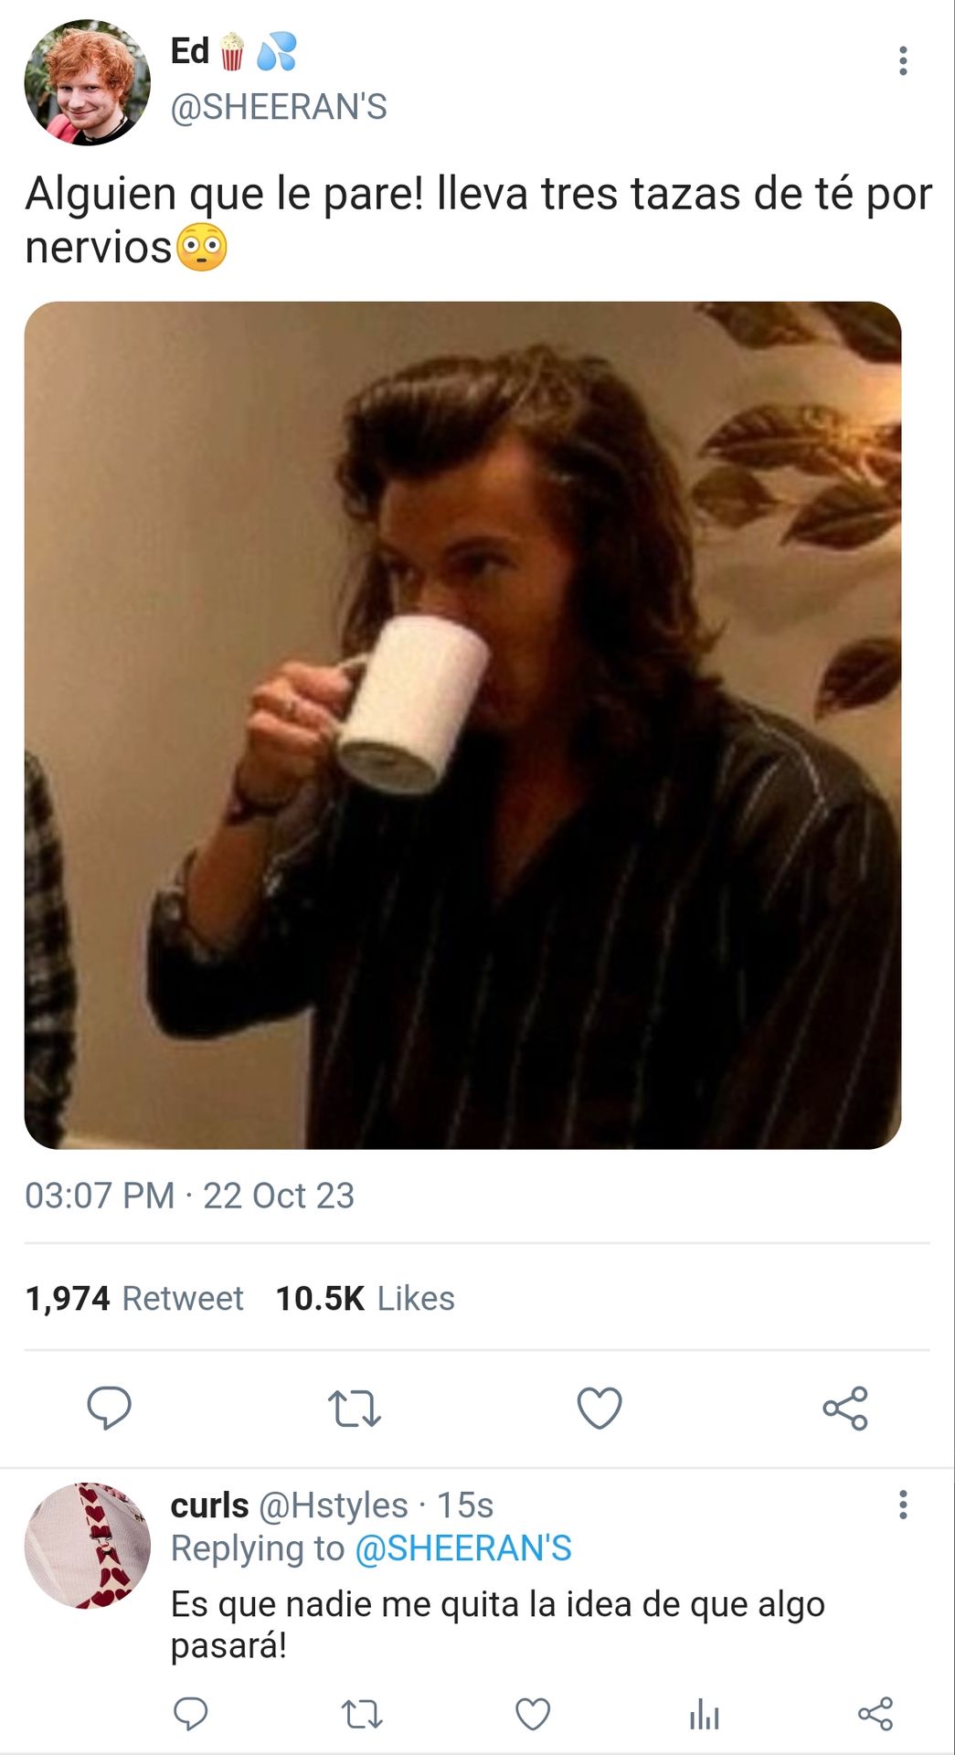This screenshot has width=955, height=1755.
Task: View analytics for the curls reply
Action: coord(705,1715)
